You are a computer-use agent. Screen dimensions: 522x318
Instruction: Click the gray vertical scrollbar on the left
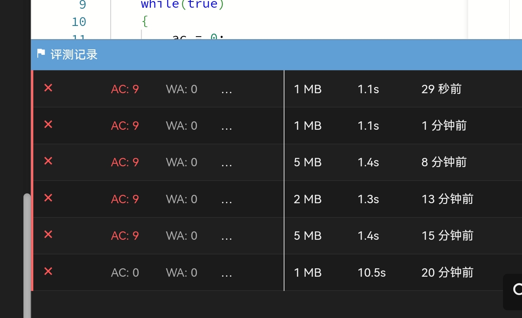coord(27,256)
